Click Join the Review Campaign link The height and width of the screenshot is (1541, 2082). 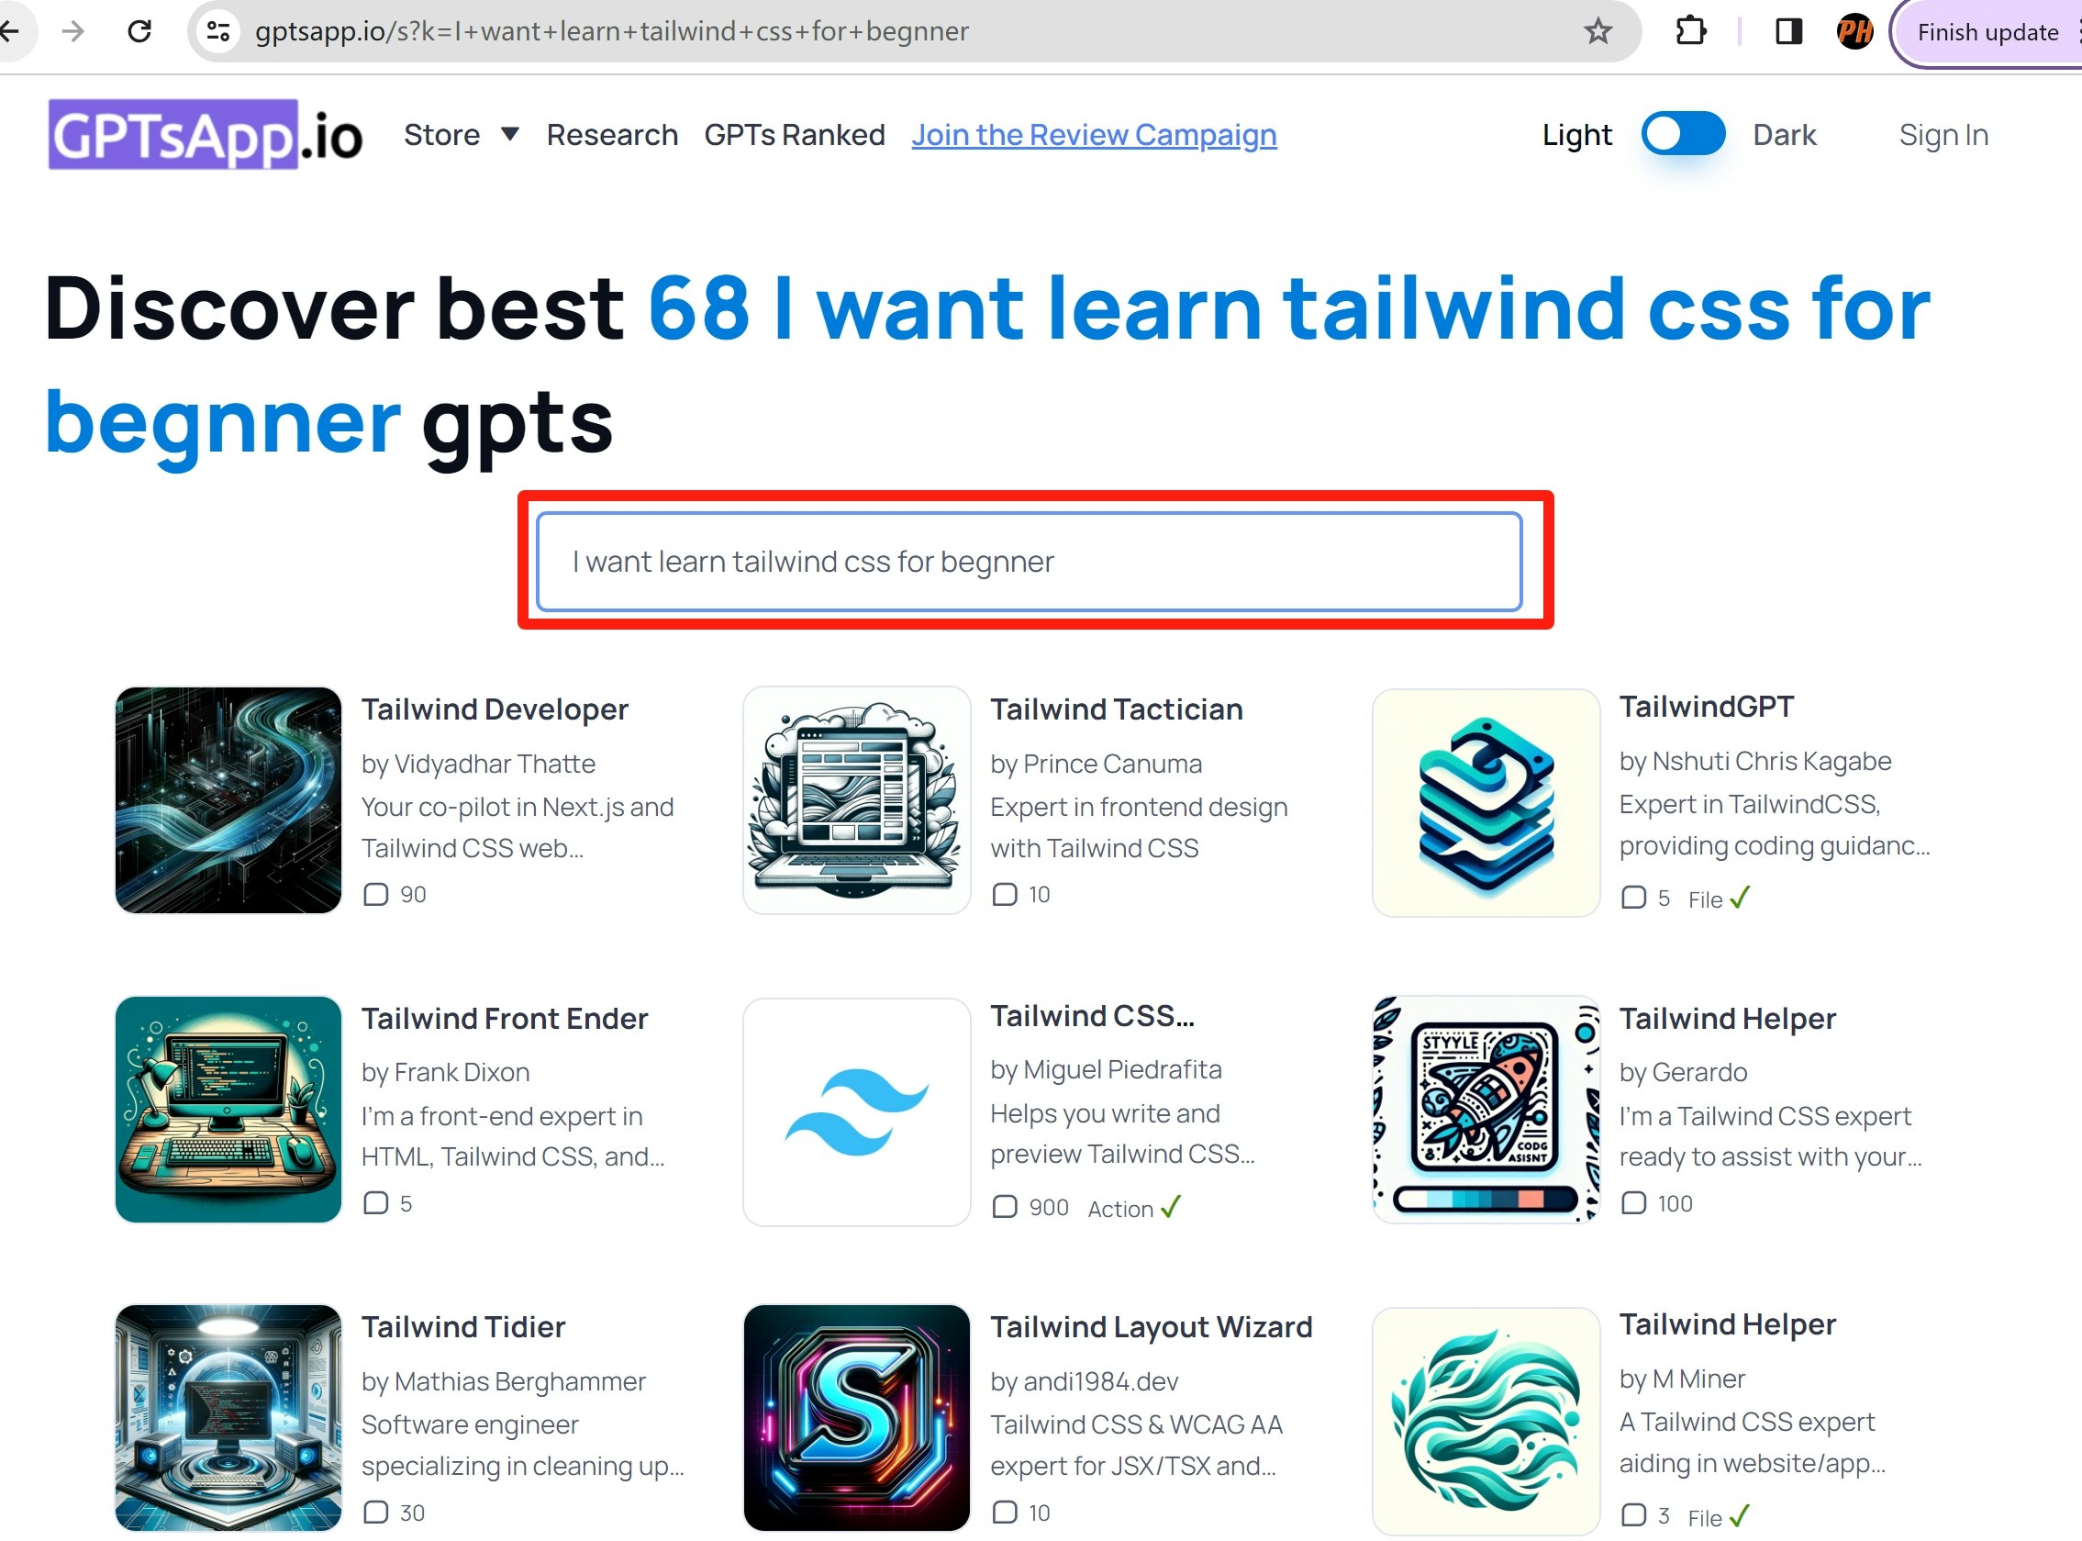pyautogui.click(x=1094, y=135)
